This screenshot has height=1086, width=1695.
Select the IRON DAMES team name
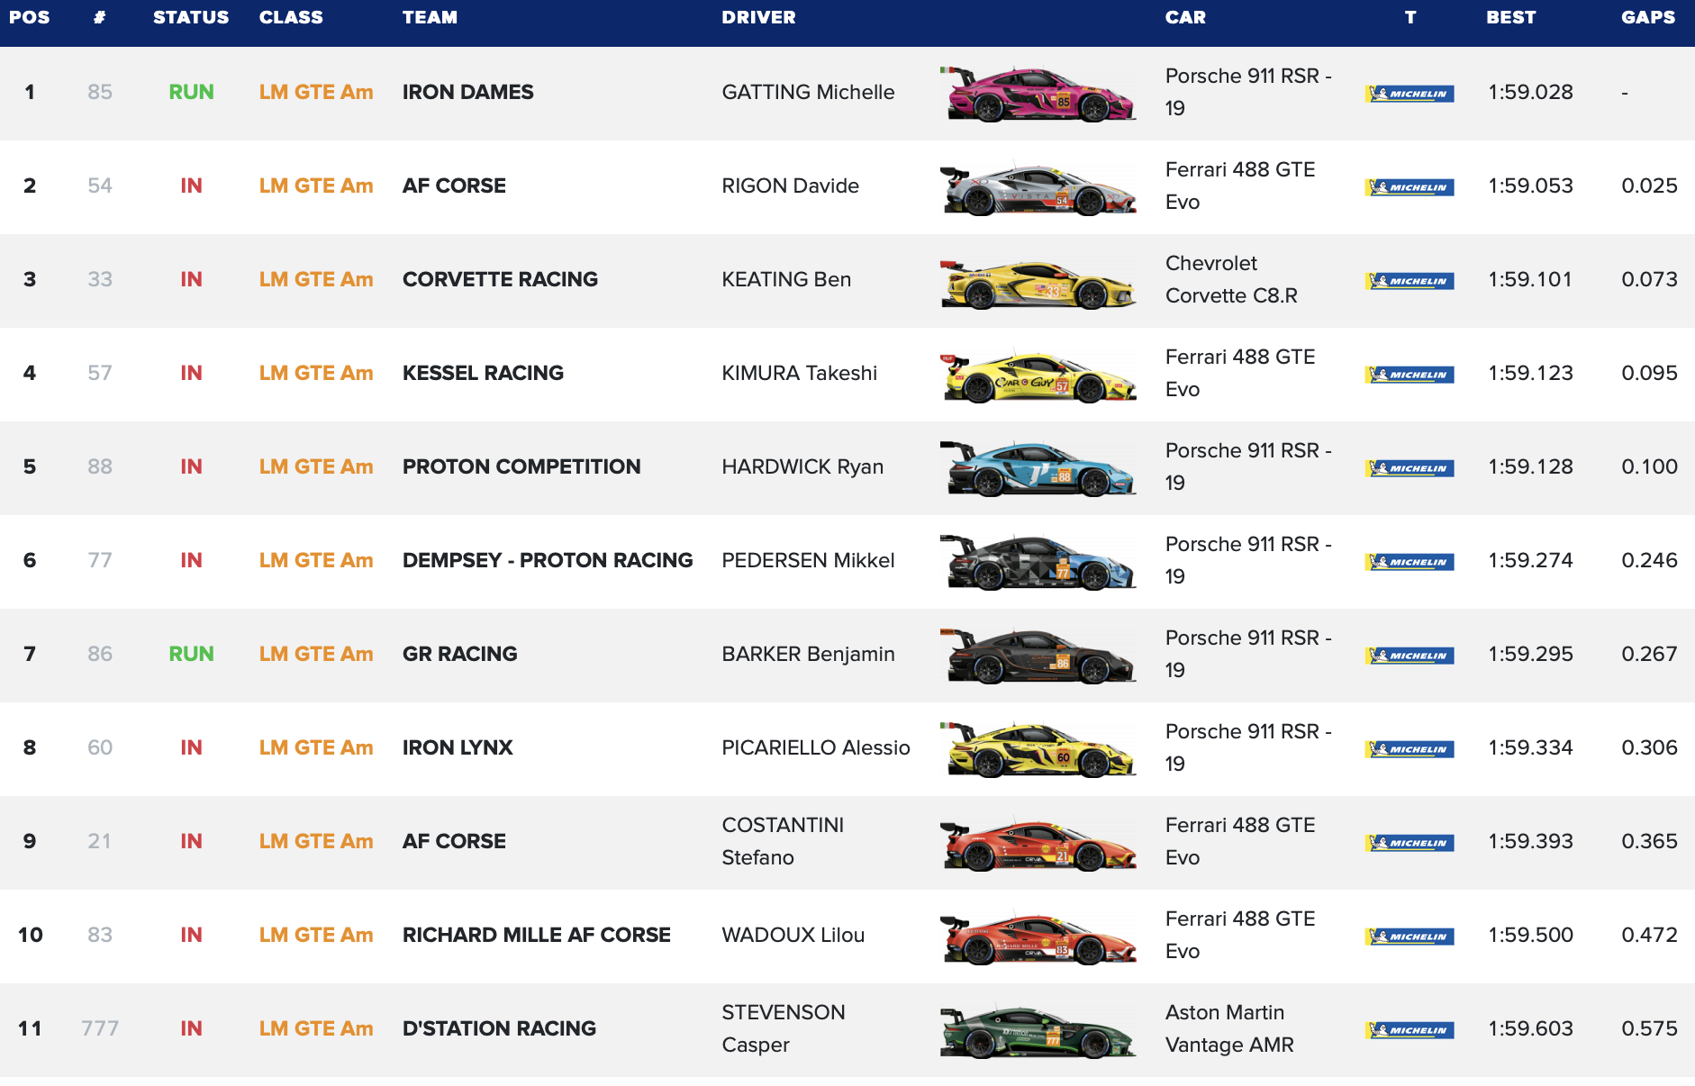[x=468, y=92]
